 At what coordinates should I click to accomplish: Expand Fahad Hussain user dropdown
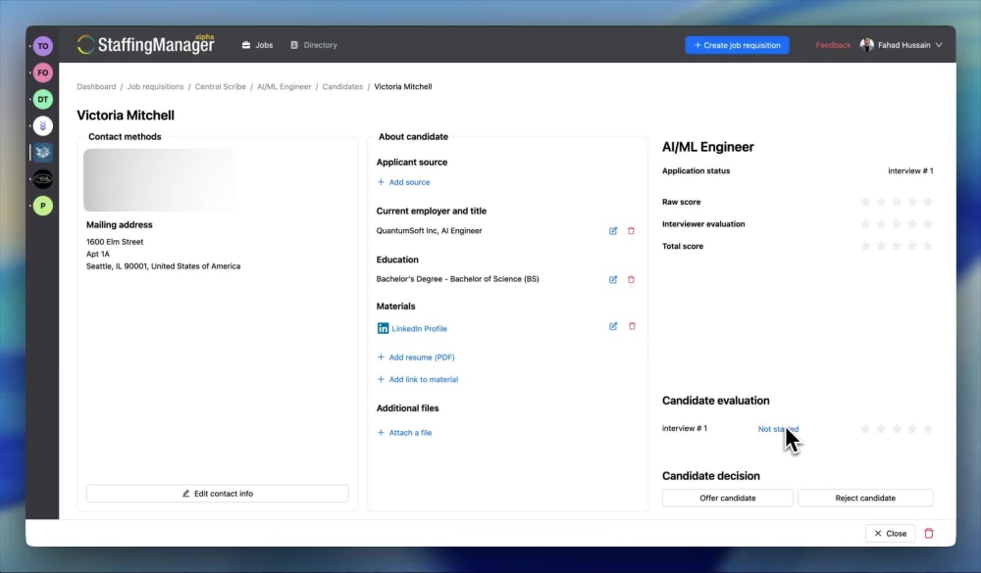pyautogui.click(x=939, y=45)
